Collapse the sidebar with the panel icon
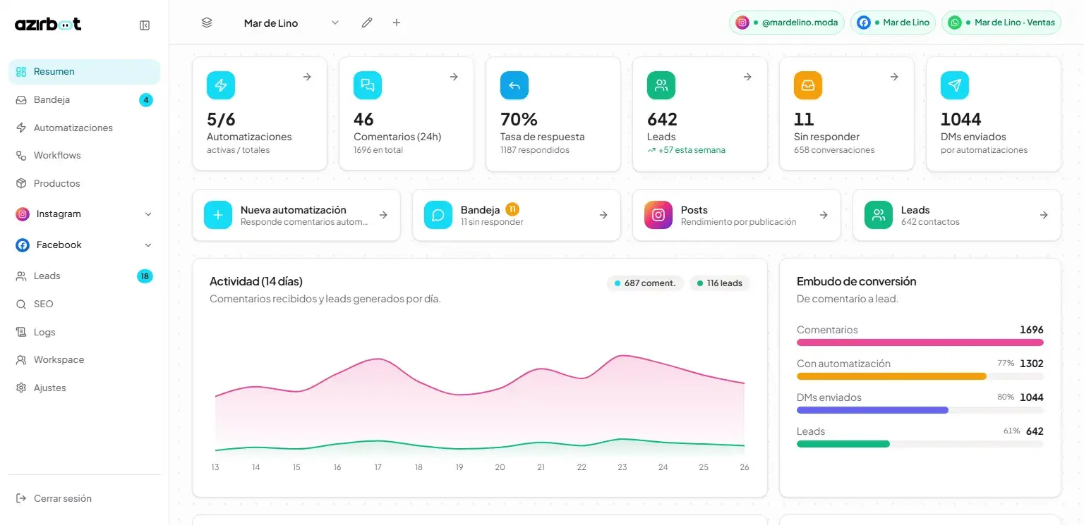The height and width of the screenshot is (525, 1084). (x=145, y=25)
